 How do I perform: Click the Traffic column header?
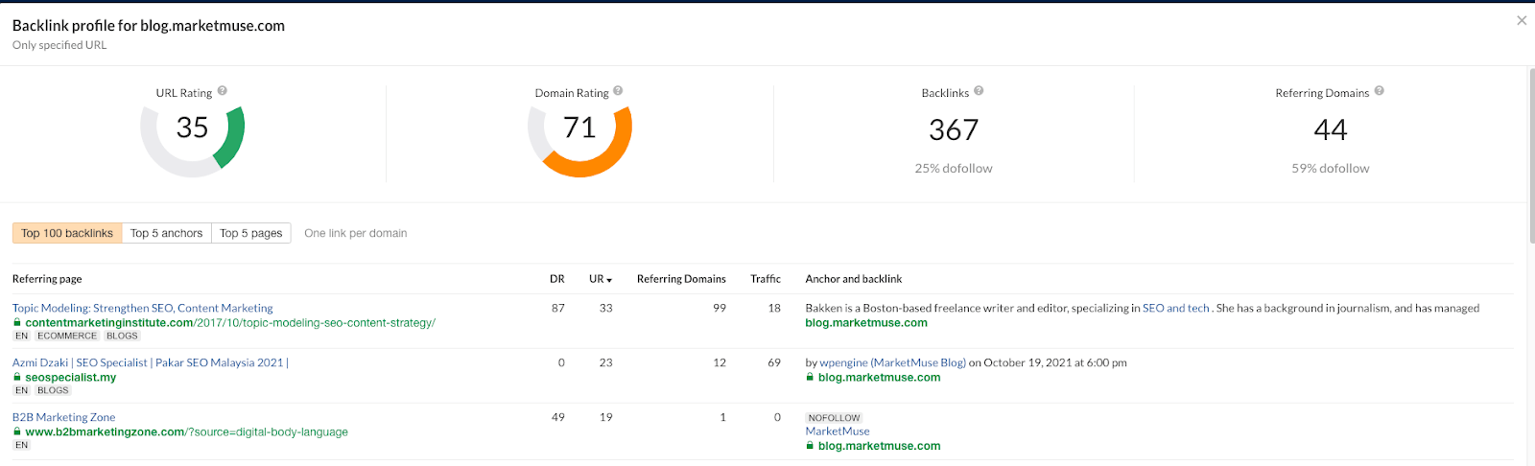766,279
